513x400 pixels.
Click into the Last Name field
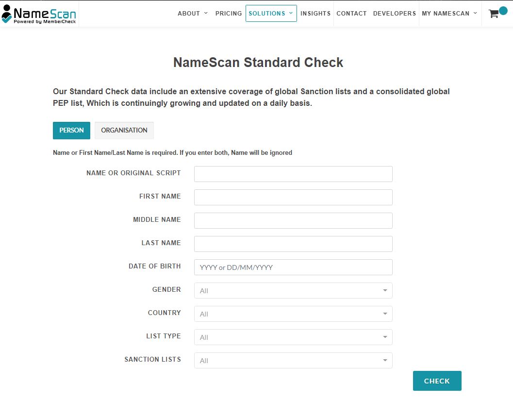coord(293,244)
